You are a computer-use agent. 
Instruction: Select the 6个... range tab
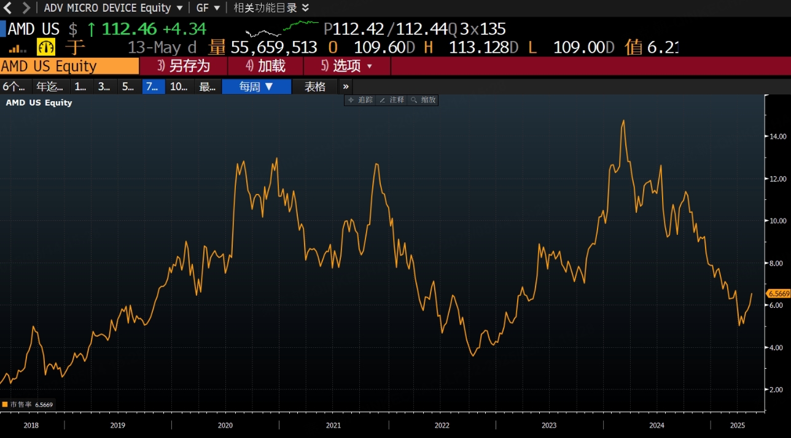coord(15,86)
